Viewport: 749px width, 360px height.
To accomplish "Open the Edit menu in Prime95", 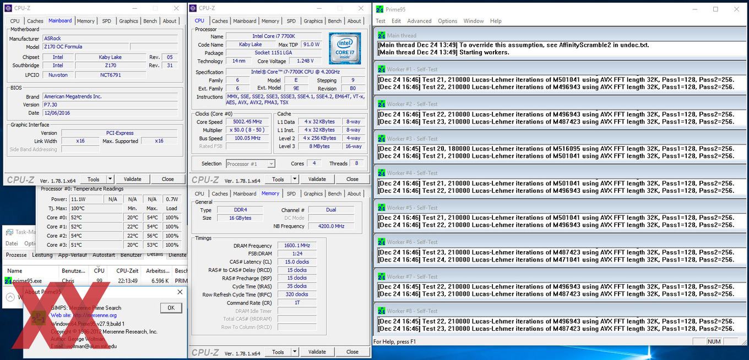I will click(x=396, y=21).
